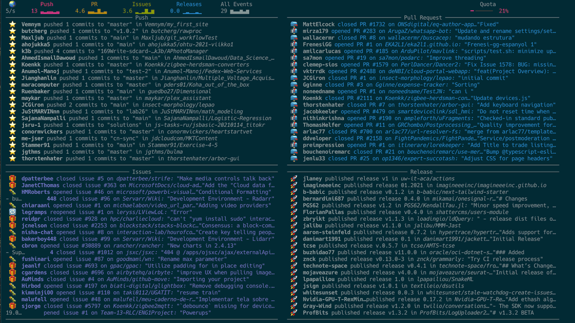The height and width of the screenshot is (323, 575).
Task: Click the pull request icon beside MattElcock
Action: 294,25
